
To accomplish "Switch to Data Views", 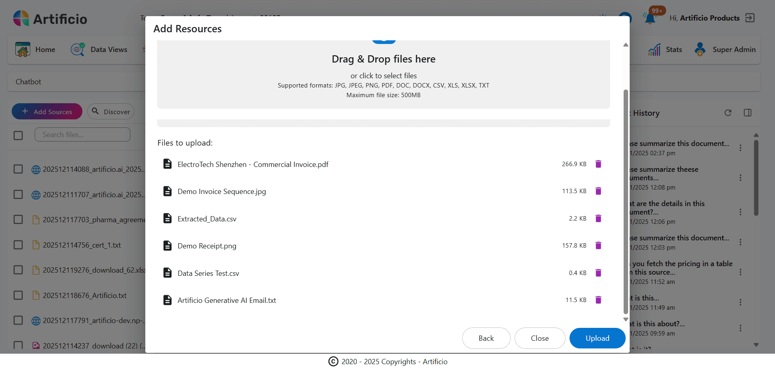I will 99,49.
